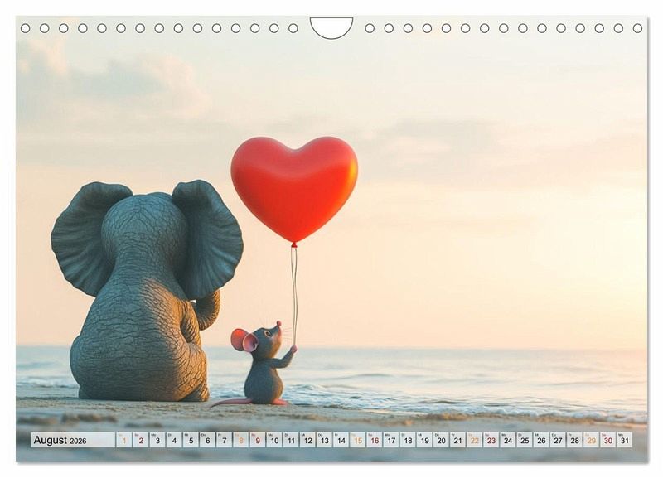Pick day 20 in the date row

pos(441,440)
